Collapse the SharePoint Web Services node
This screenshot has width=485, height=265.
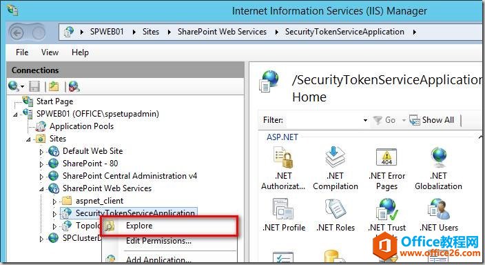pos(41,189)
